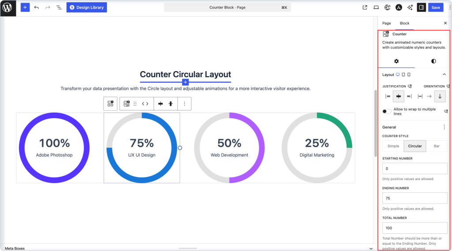Click the AI sparkle icon in top bar
Image resolution: width=452 pixels, height=251 pixels.
(x=410, y=7)
